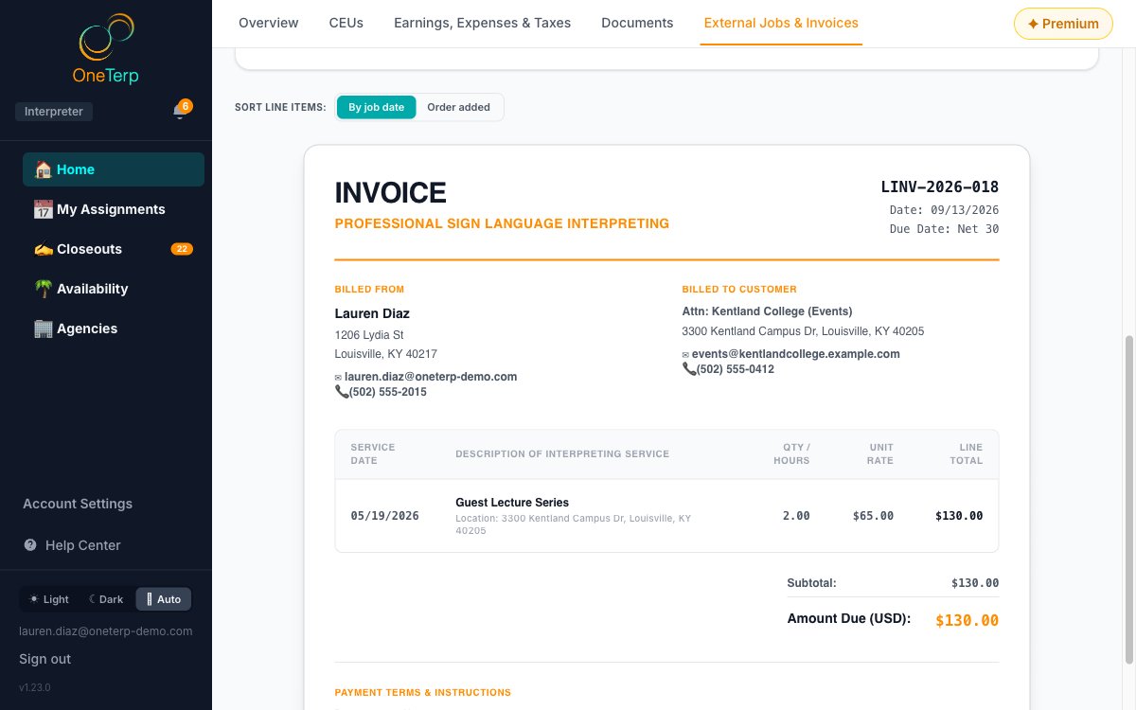Open the Documents tab
The height and width of the screenshot is (710, 1136).
(637, 23)
